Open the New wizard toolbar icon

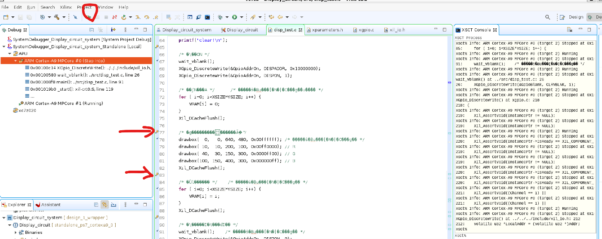click(x=6, y=17)
